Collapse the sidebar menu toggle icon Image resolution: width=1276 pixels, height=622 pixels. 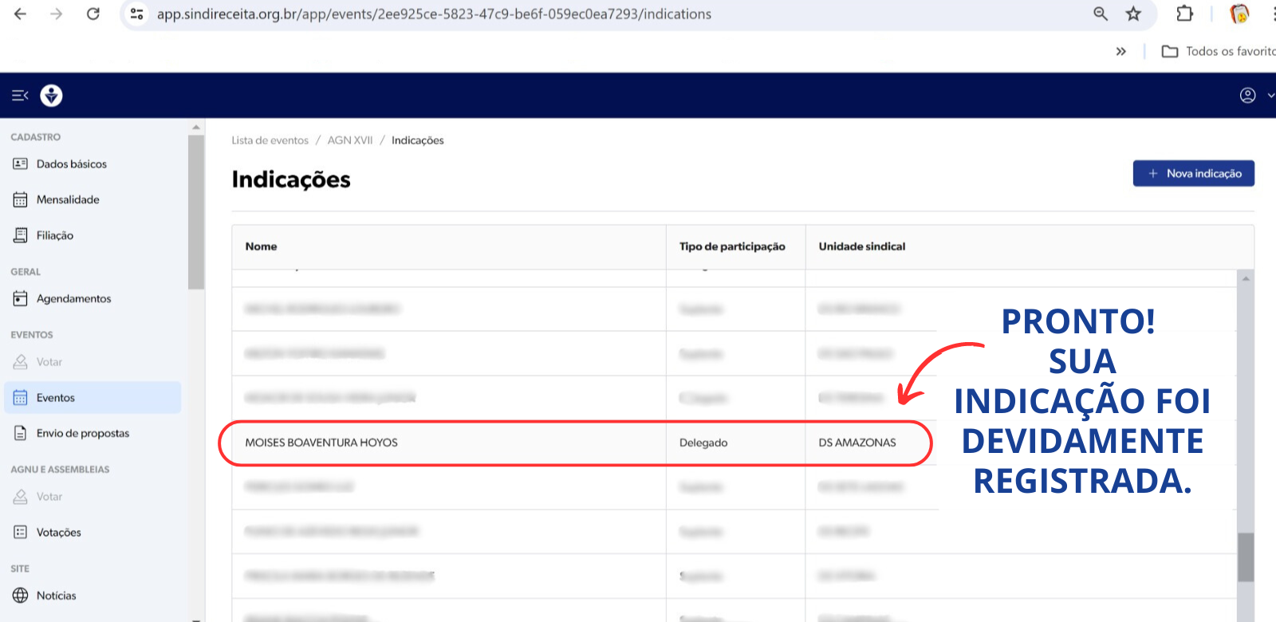click(20, 96)
